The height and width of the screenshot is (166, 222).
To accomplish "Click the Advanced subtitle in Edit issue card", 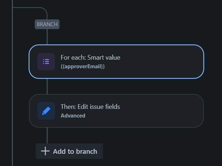I will (x=73, y=116).
